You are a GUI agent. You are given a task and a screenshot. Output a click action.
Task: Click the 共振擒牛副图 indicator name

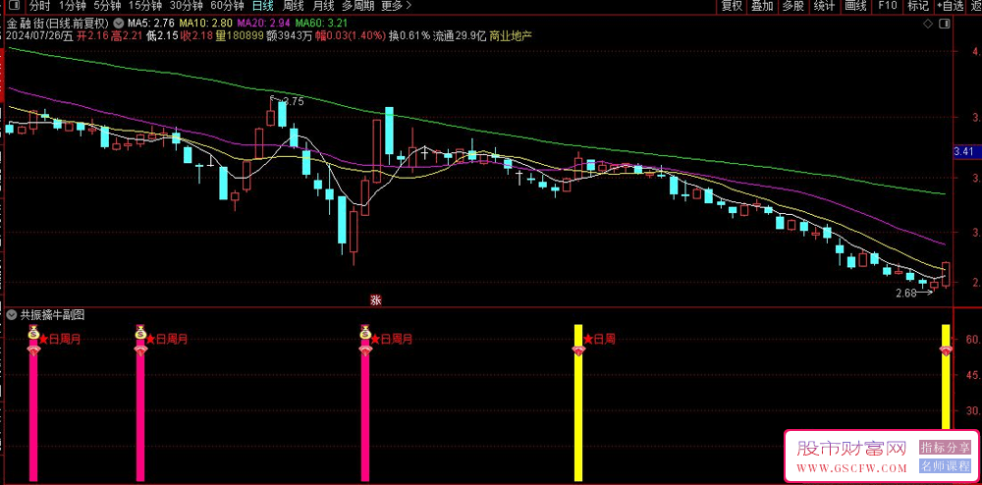pos(53,315)
